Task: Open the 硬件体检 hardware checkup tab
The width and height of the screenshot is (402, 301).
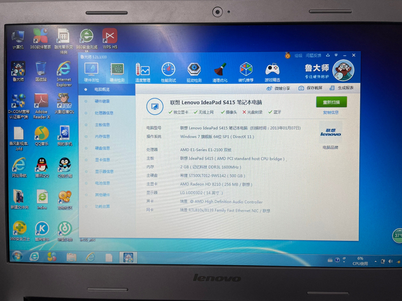Action: click(91, 72)
